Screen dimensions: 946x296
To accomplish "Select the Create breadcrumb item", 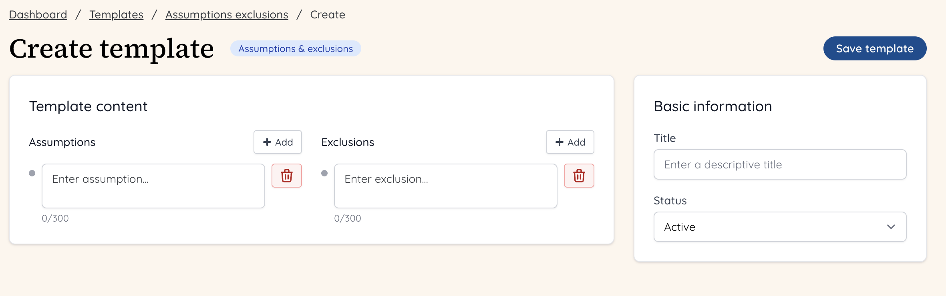I will tap(327, 14).
